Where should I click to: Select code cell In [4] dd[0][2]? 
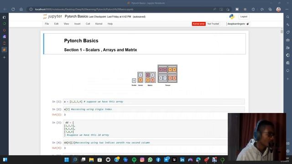pos(146,143)
